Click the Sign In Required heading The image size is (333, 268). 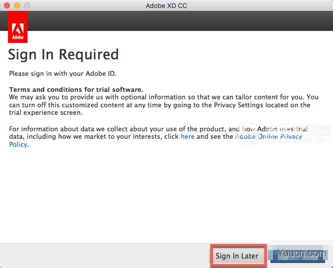pos(63,54)
